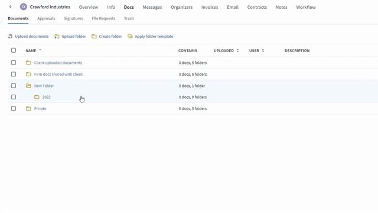Click the Client uploaded documents folder icon
The image size is (378, 213).
(x=28, y=63)
